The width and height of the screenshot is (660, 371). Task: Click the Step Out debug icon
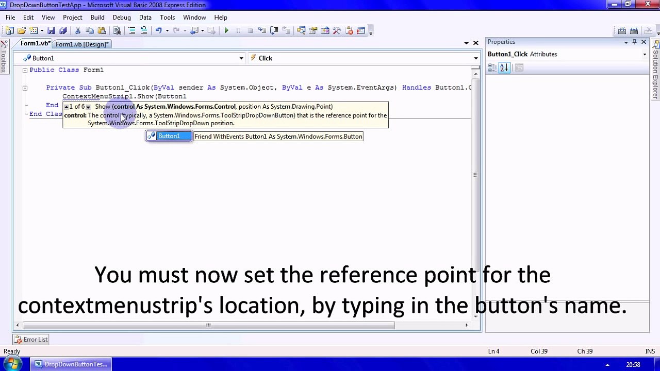pyautogui.click(x=286, y=30)
